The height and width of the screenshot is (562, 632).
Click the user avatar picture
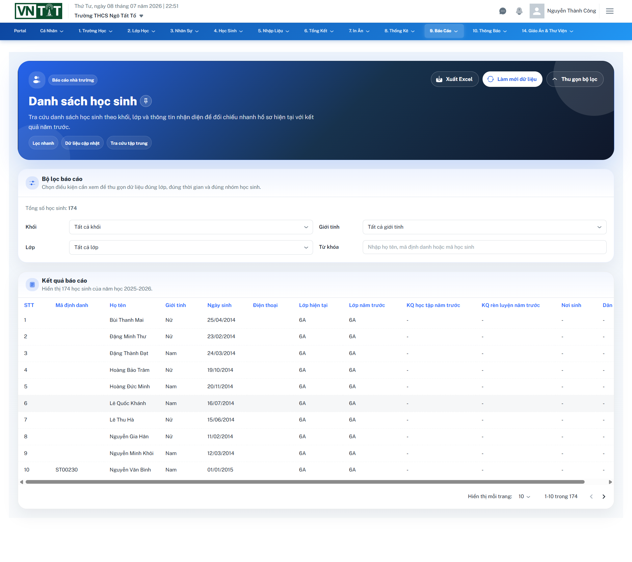point(537,11)
